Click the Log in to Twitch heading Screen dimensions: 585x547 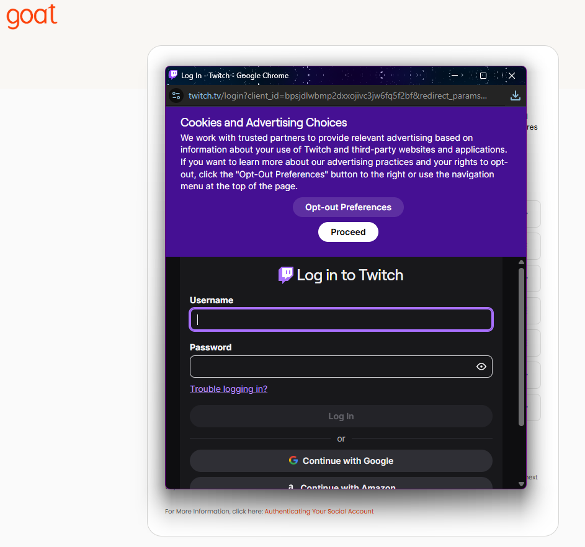[350, 275]
